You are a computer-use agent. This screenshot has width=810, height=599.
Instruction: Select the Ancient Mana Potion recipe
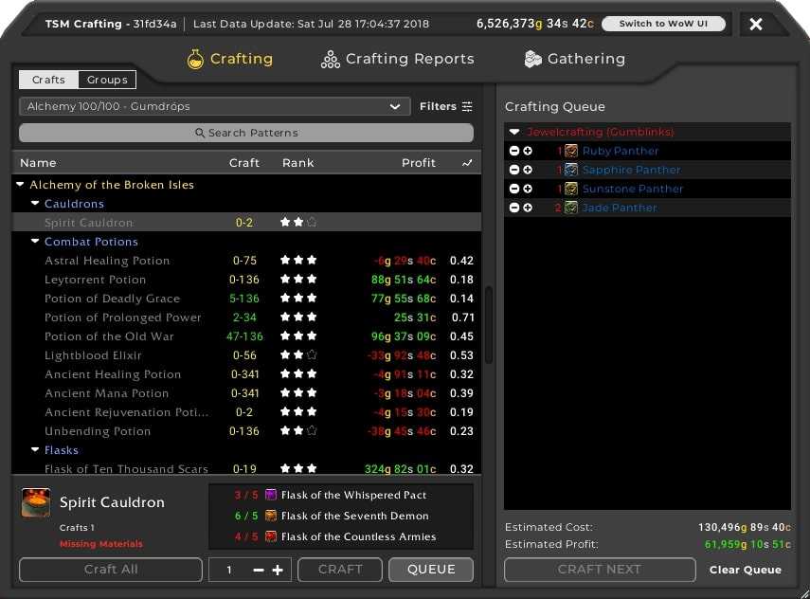[x=246, y=393]
